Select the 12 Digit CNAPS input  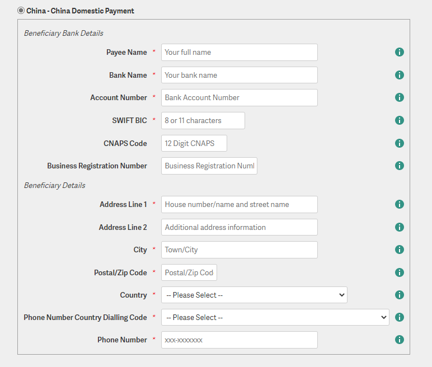(x=194, y=143)
